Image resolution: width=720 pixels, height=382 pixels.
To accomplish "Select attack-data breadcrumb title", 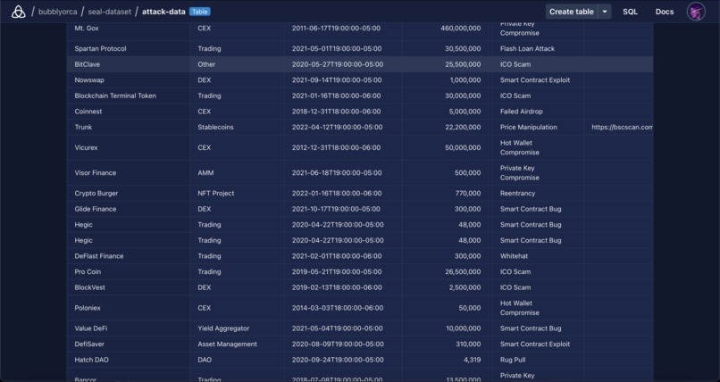I will (x=163, y=12).
